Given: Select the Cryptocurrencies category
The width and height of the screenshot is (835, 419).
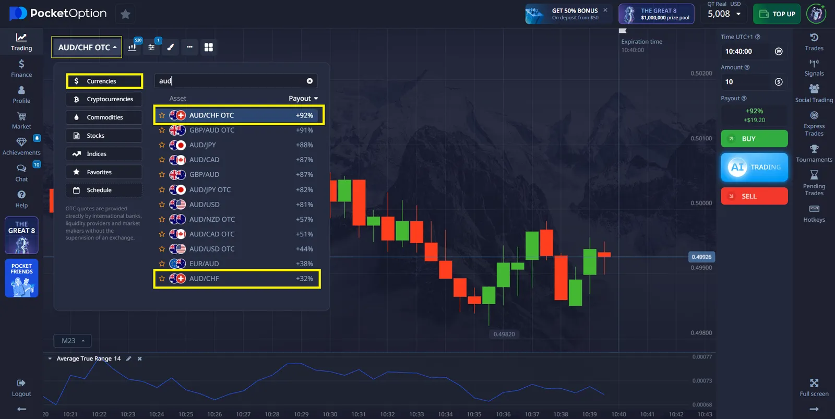Looking at the screenshot, I should (104, 99).
